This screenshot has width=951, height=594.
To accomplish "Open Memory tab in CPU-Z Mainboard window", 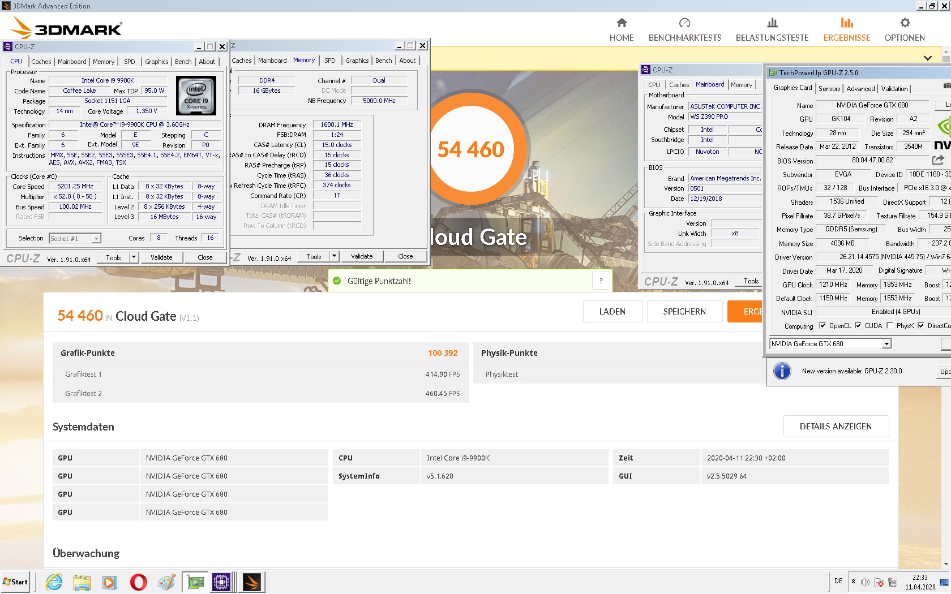I will click(x=742, y=85).
